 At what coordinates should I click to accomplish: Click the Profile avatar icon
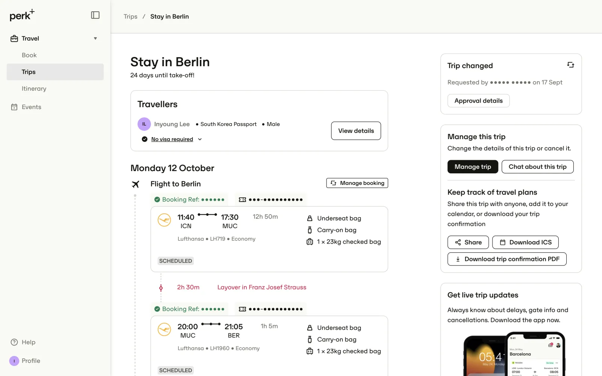coord(14,361)
